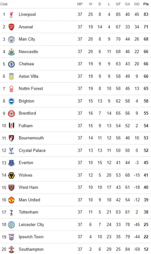This screenshot has height=254, width=151.
Task: Click the Newcastle club crest
Action: 11,52
